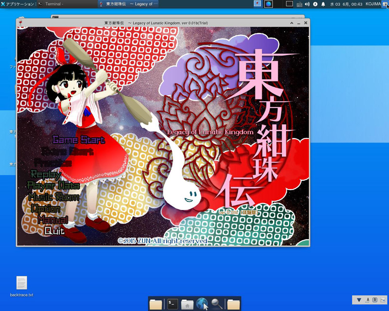Open the KOJIMA user menu
The image size is (389, 311).
click(373, 4)
